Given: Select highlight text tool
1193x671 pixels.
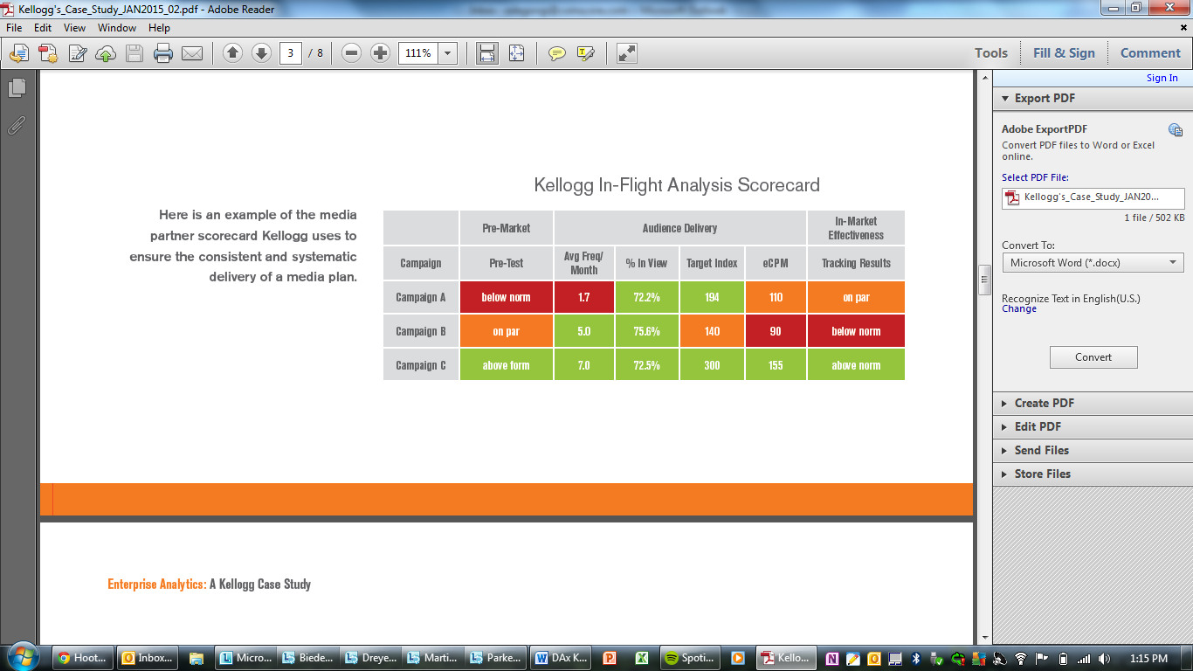Looking at the screenshot, I should tap(585, 53).
